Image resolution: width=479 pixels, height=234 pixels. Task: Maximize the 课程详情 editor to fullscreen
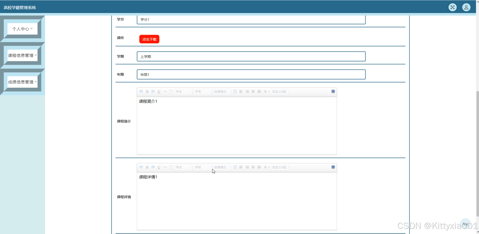(x=333, y=167)
